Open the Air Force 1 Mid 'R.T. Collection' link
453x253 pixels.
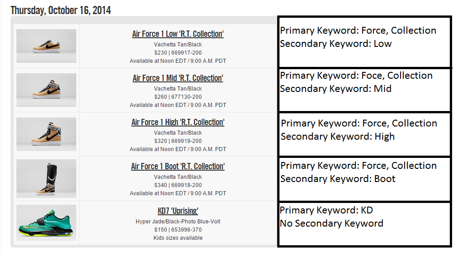click(x=178, y=78)
